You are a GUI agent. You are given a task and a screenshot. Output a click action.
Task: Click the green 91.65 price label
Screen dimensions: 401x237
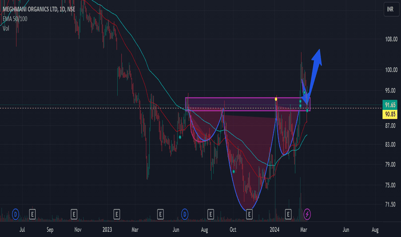(x=390, y=105)
